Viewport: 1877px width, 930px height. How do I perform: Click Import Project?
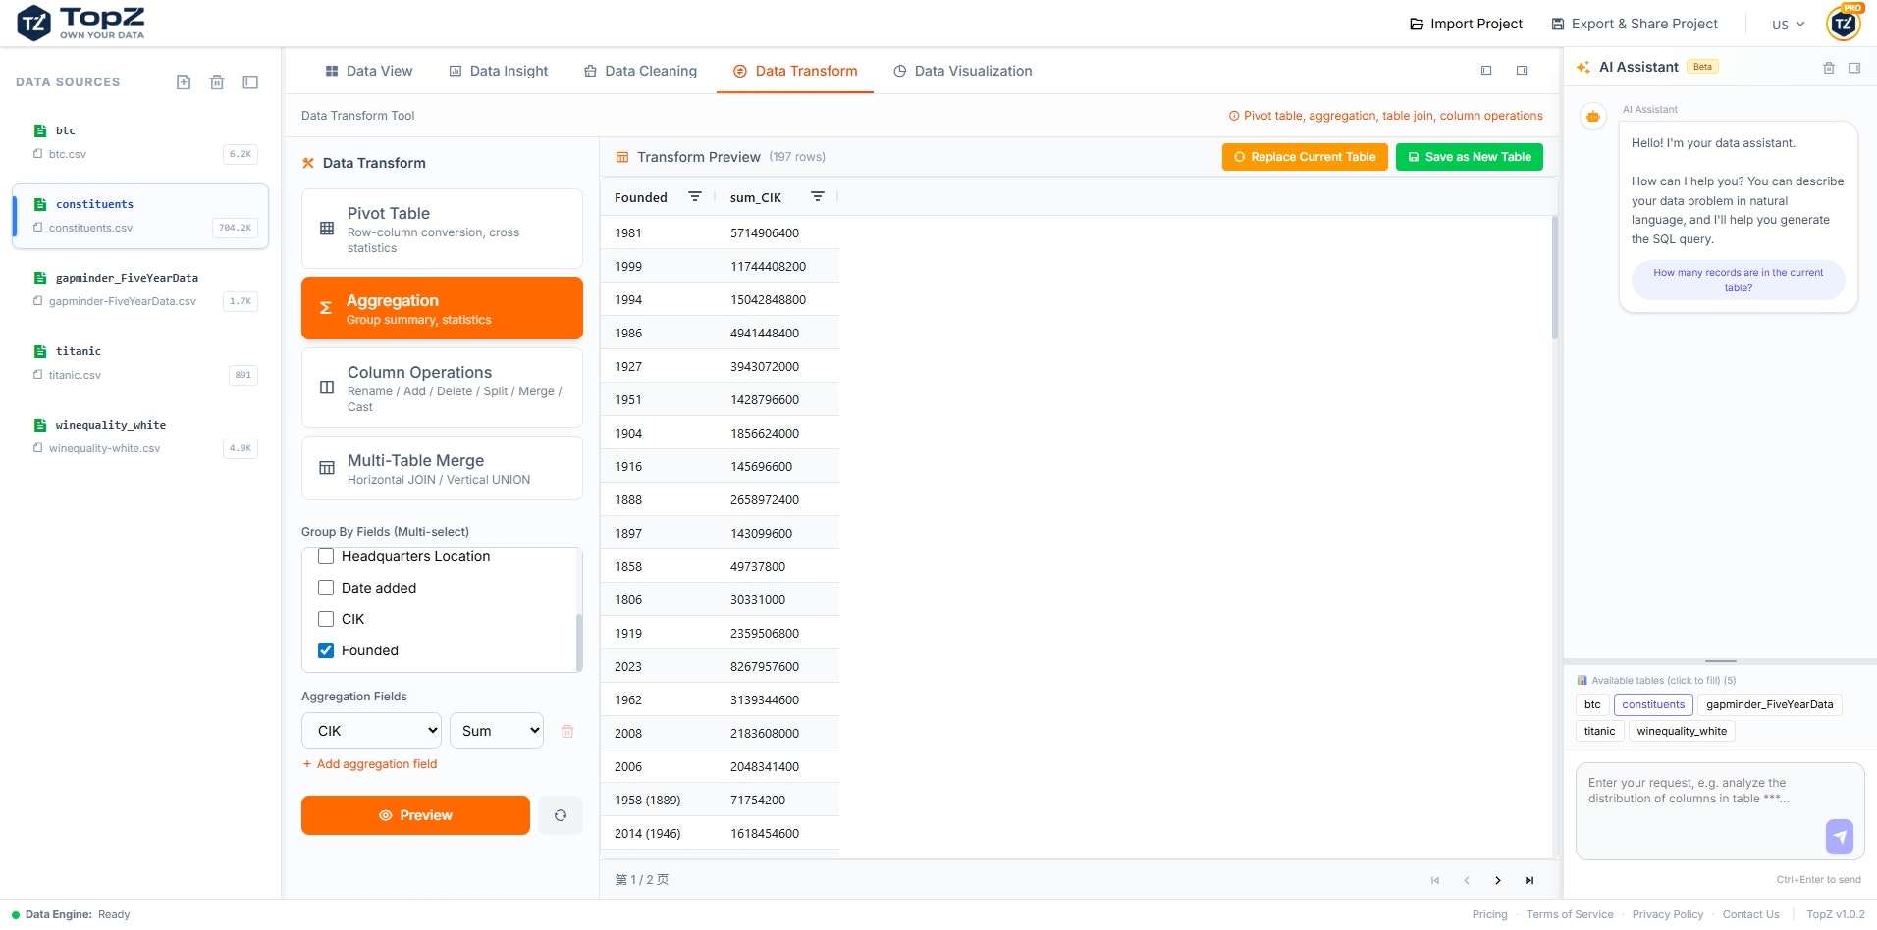[1466, 24]
